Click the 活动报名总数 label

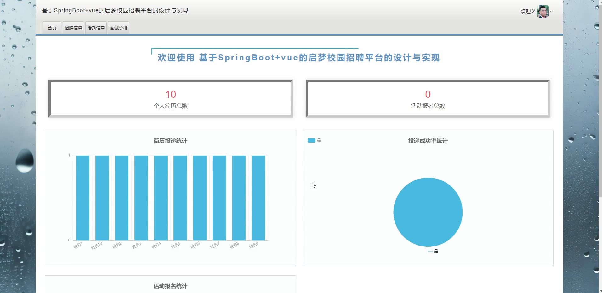coord(428,106)
